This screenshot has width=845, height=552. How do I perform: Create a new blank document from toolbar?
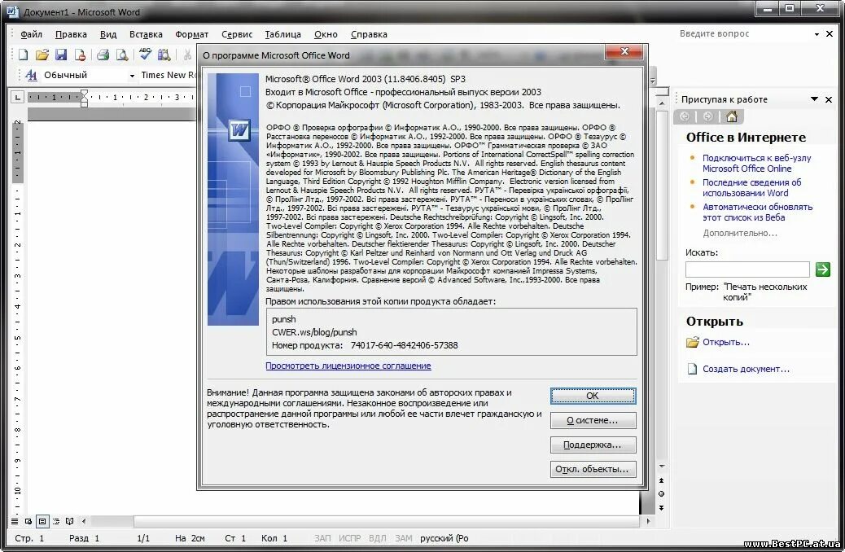[23, 55]
